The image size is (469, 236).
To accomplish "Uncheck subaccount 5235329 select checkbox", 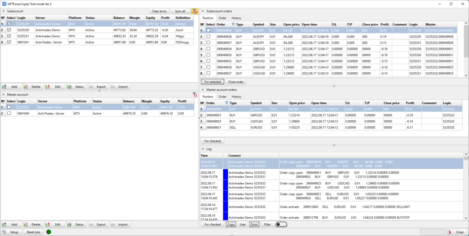I will (9, 24).
